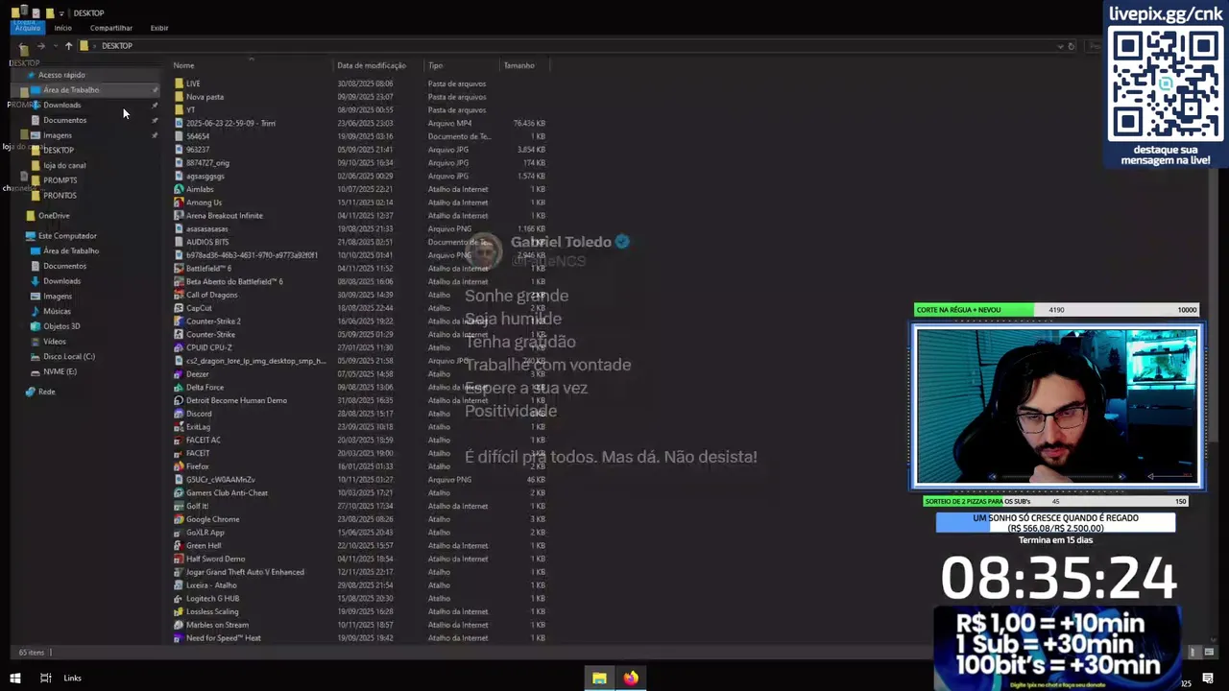The image size is (1229, 691).
Task: Click the DESKTOP address bar path
Action: pos(117,46)
